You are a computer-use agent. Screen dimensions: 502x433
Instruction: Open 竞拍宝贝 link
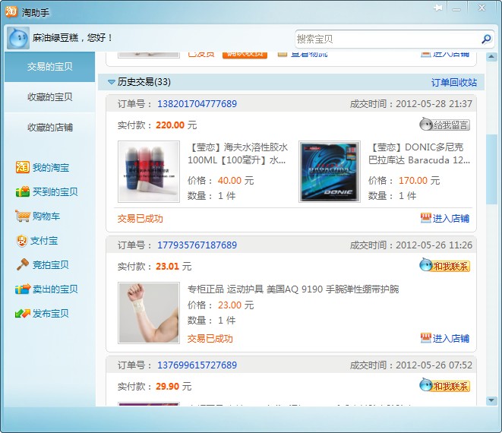51,265
